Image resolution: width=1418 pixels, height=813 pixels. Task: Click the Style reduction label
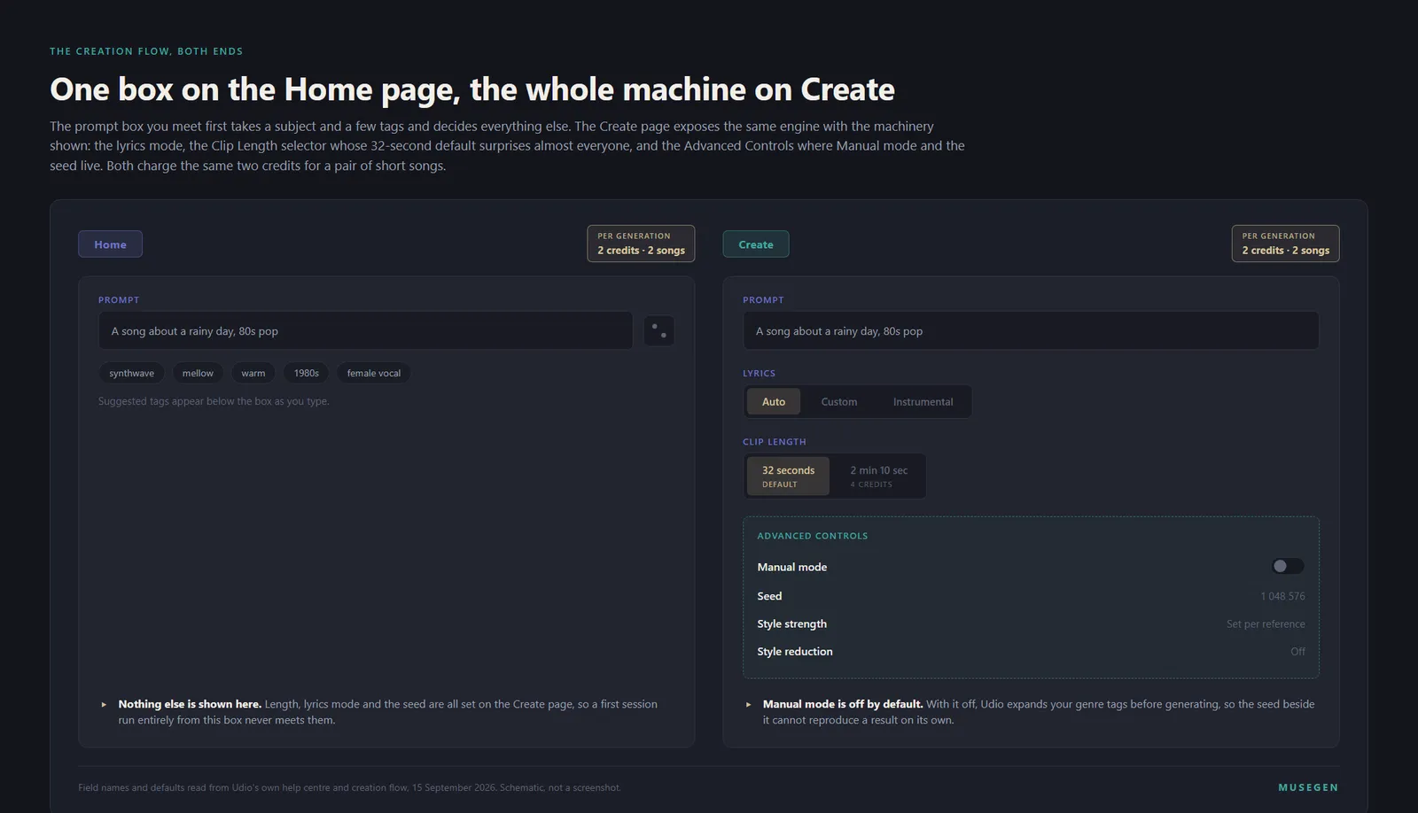coord(795,651)
